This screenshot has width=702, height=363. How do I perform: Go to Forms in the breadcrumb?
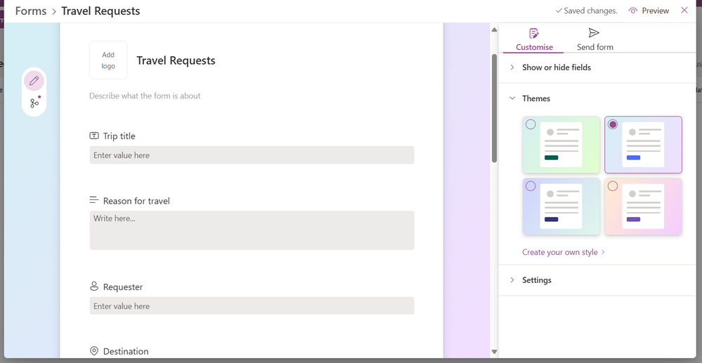pos(31,11)
